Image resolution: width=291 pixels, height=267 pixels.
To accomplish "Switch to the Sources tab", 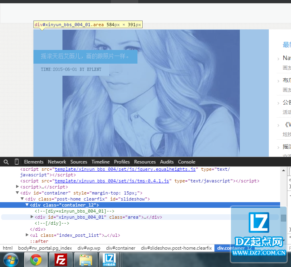I will [79, 161].
